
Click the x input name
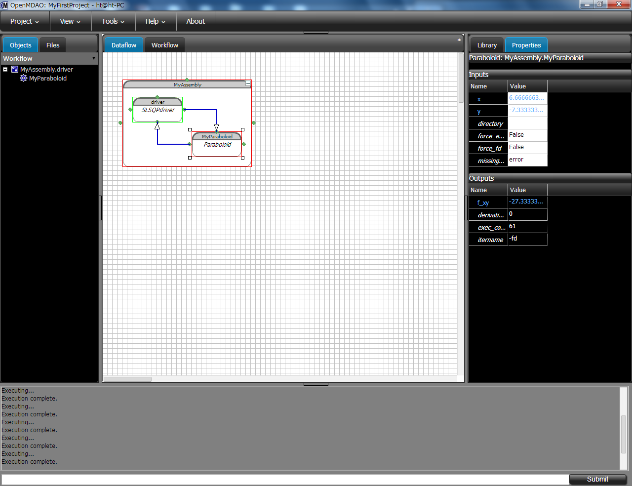point(479,99)
